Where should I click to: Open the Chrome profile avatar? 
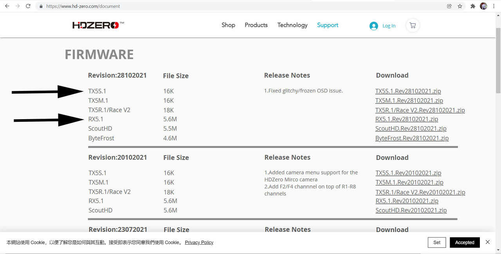tap(484, 6)
